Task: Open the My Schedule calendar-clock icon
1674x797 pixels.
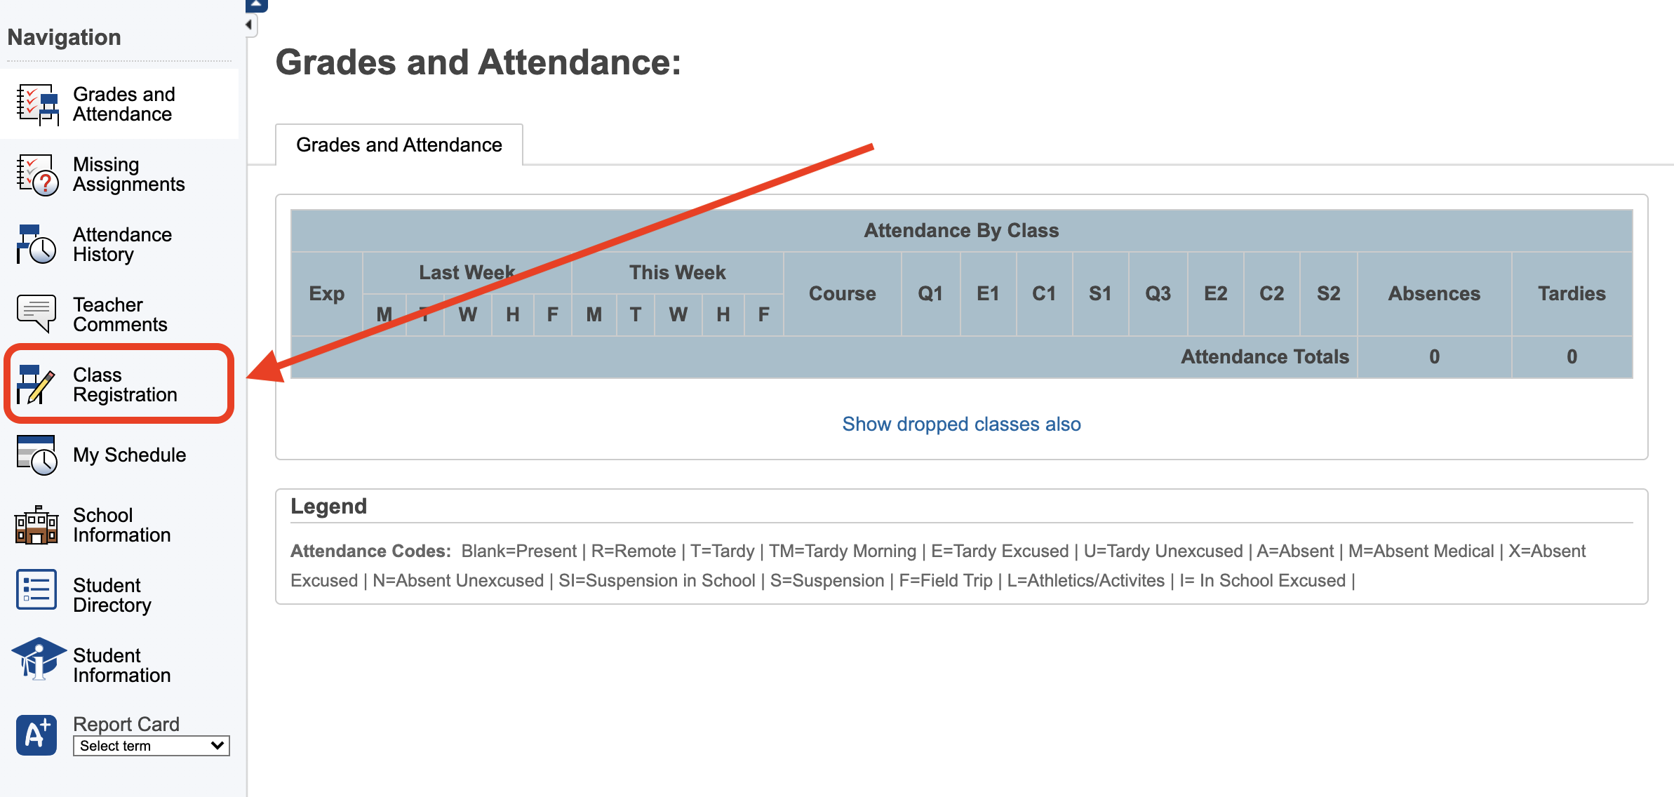Action: pos(37,455)
